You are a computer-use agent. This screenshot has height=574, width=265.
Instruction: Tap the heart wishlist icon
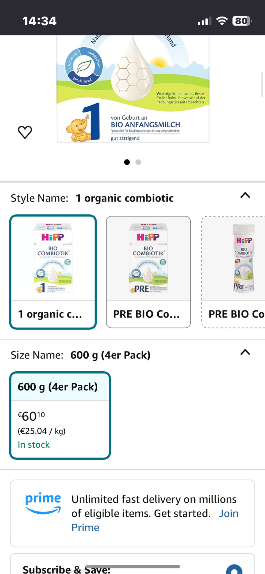click(x=25, y=132)
